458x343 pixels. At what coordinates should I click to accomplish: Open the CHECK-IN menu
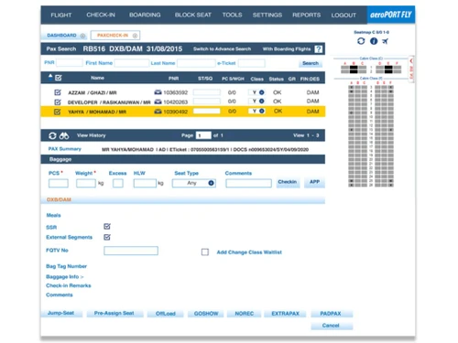(x=101, y=15)
